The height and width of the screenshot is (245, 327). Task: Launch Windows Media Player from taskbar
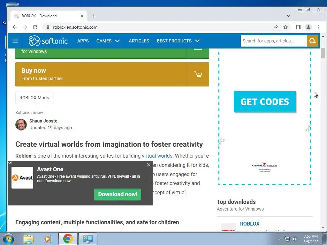point(48,239)
